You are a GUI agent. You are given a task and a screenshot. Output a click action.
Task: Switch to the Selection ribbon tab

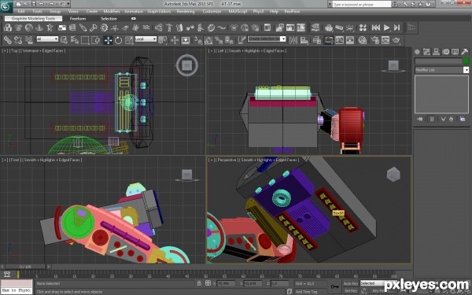coord(109,19)
